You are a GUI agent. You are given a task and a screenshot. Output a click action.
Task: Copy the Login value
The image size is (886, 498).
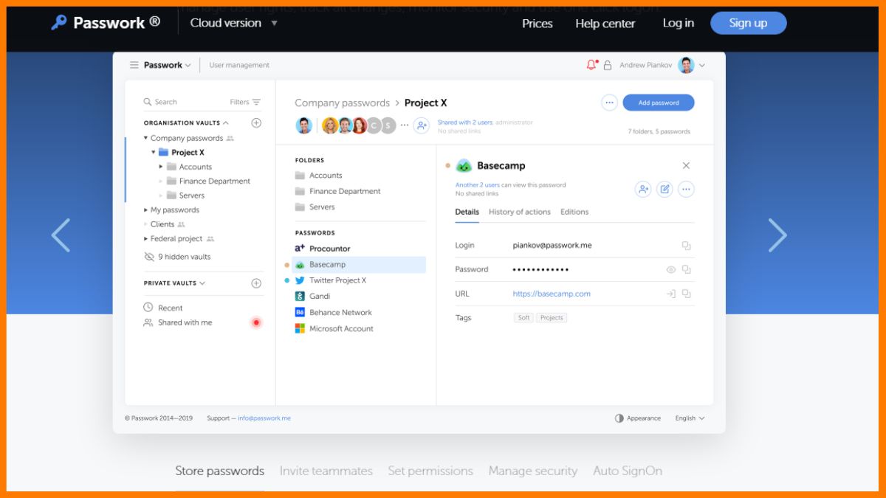point(686,246)
